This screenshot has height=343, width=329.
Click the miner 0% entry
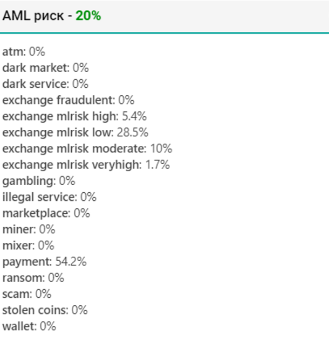(x=29, y=229)
